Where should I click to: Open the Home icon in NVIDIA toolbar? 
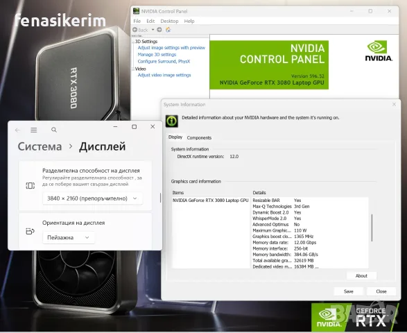click(168, 30)
